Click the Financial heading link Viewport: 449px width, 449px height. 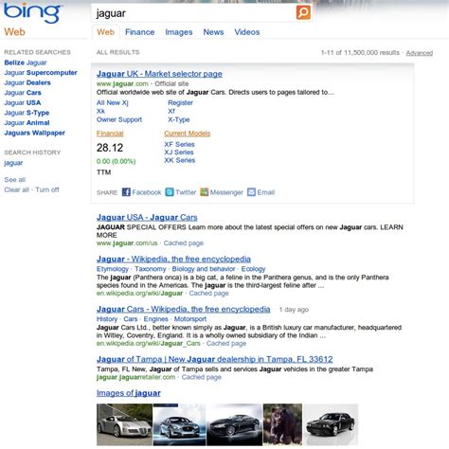click(x=110, y=134)
